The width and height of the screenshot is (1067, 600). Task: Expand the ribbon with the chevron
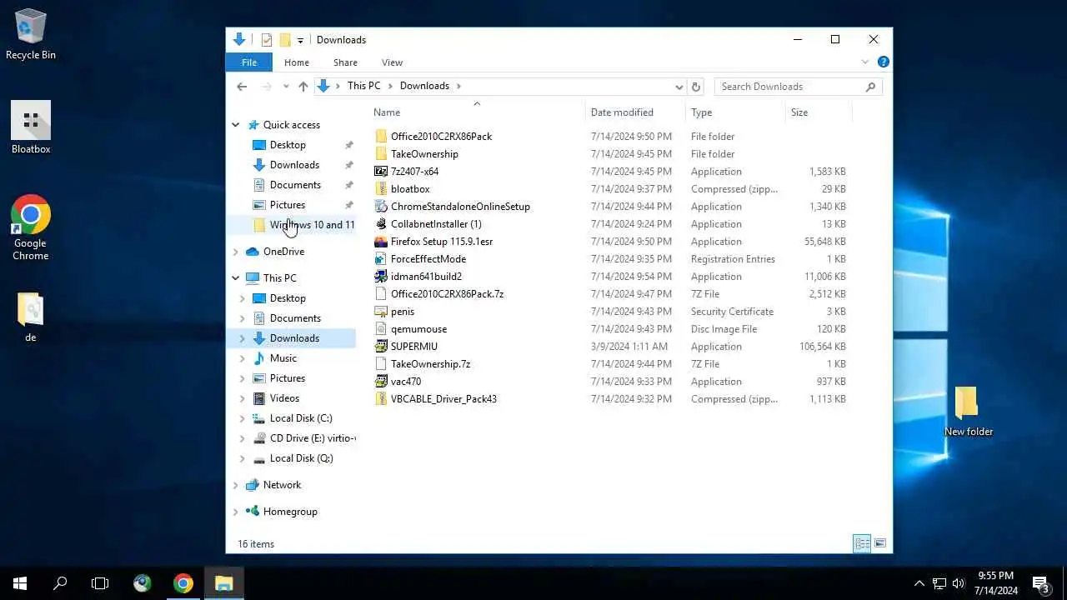tap(865, 62)
